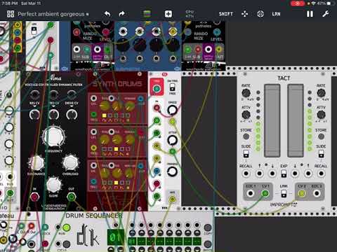
Task: Toggle the LINK switch on TACT
Action: pos(284,193)
